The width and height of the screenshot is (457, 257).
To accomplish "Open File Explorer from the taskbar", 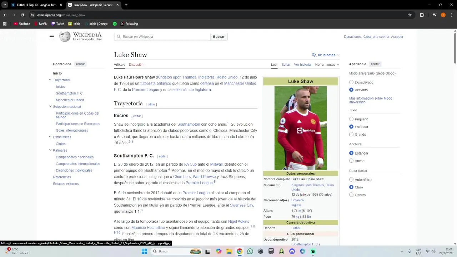I will [x=229, y=251].
